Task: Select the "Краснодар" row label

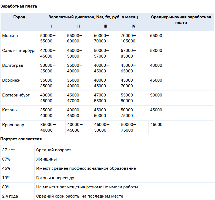Action: (13, 125)
